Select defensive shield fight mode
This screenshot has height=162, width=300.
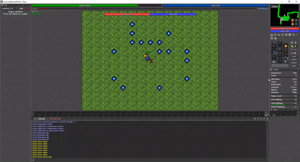[292, 50]
